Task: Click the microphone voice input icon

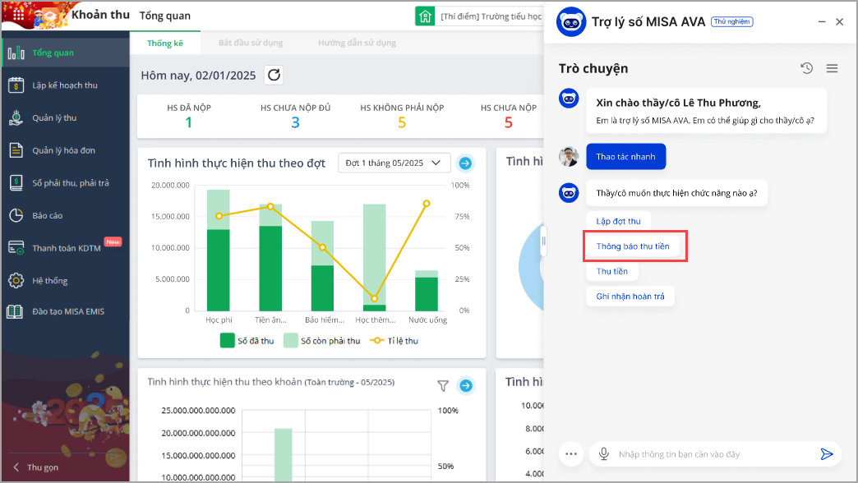Action: [604, 453]
